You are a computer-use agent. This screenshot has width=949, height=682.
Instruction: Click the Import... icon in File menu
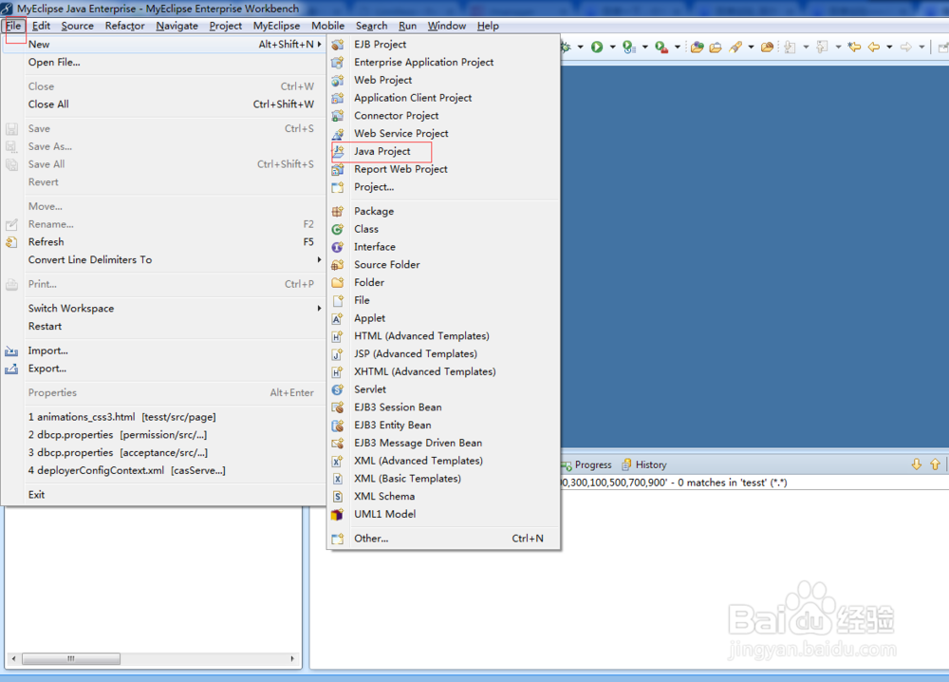tap(11, 350)
